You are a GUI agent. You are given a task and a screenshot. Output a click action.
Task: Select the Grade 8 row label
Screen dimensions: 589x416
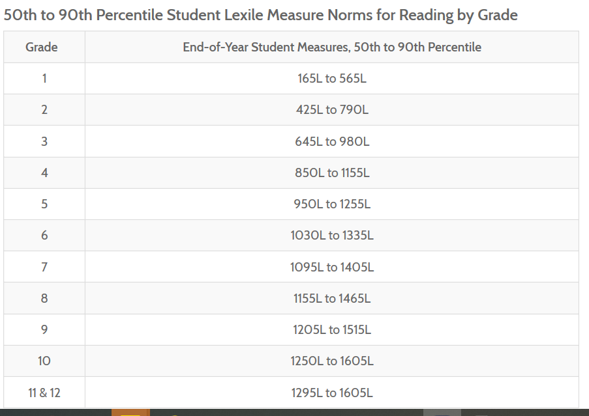click(x=44, y=298)
